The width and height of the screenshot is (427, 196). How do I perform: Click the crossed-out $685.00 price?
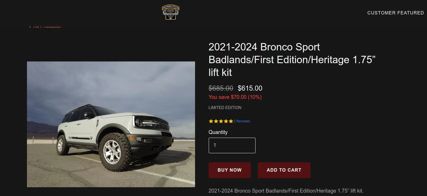221,88
